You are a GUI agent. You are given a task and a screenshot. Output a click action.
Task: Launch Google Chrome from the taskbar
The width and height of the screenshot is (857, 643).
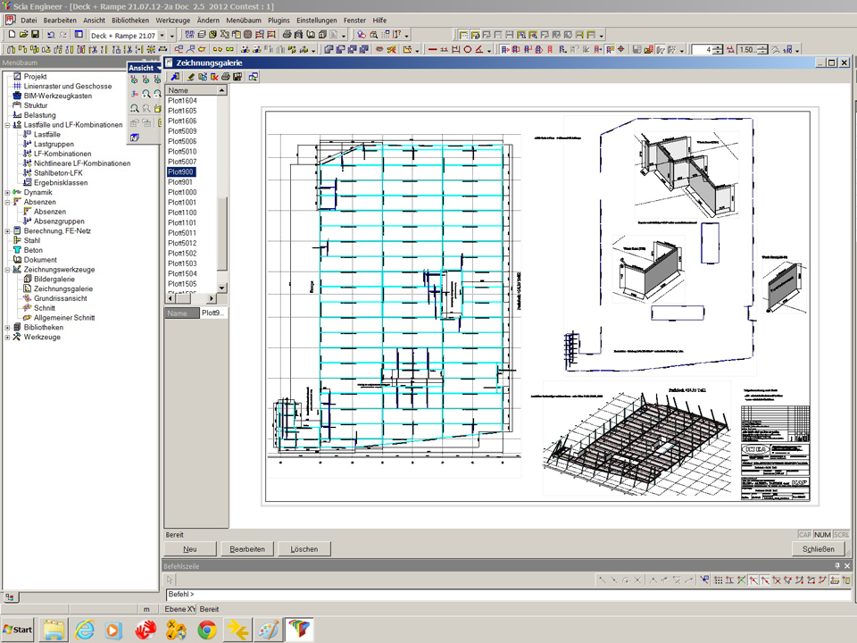(206, 630)
